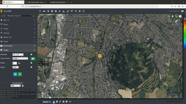Viewport: 186px width, 104px height.
Task: Expand the Site / Tx section
Action: 18,20
